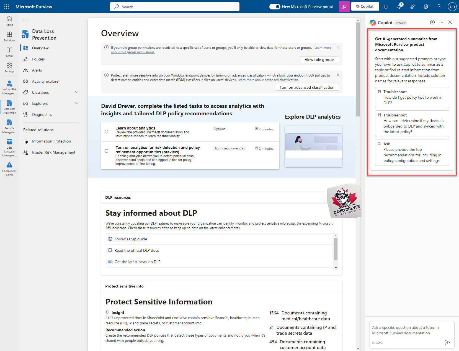
Task: Click the DLP resources scroll down arrow
Action: tap(336, 268)
